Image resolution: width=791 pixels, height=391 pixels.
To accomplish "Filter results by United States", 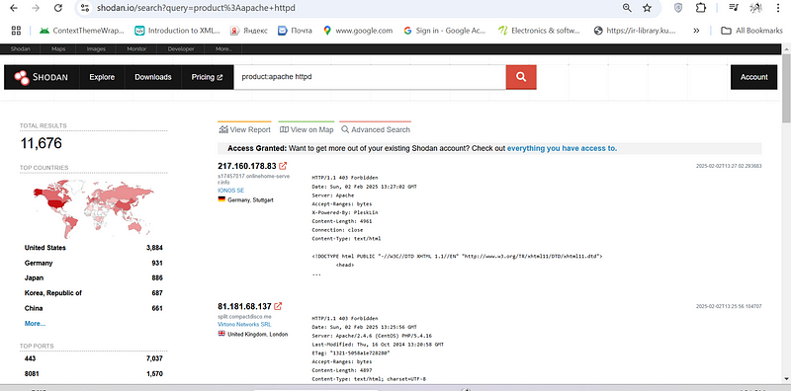I will click(93, 248).
